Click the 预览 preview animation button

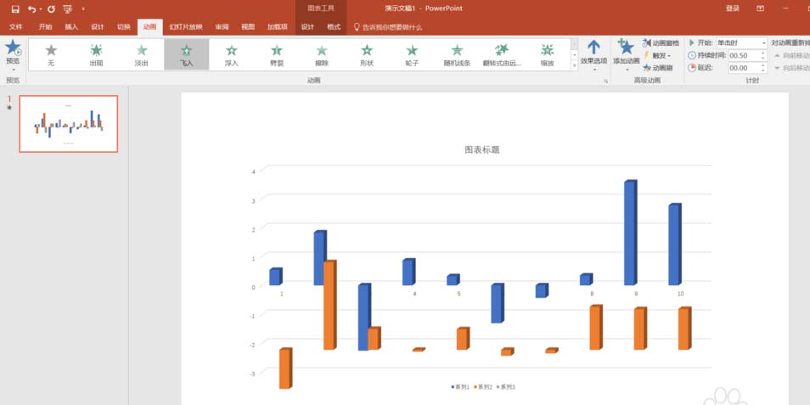tap(13, 54)
